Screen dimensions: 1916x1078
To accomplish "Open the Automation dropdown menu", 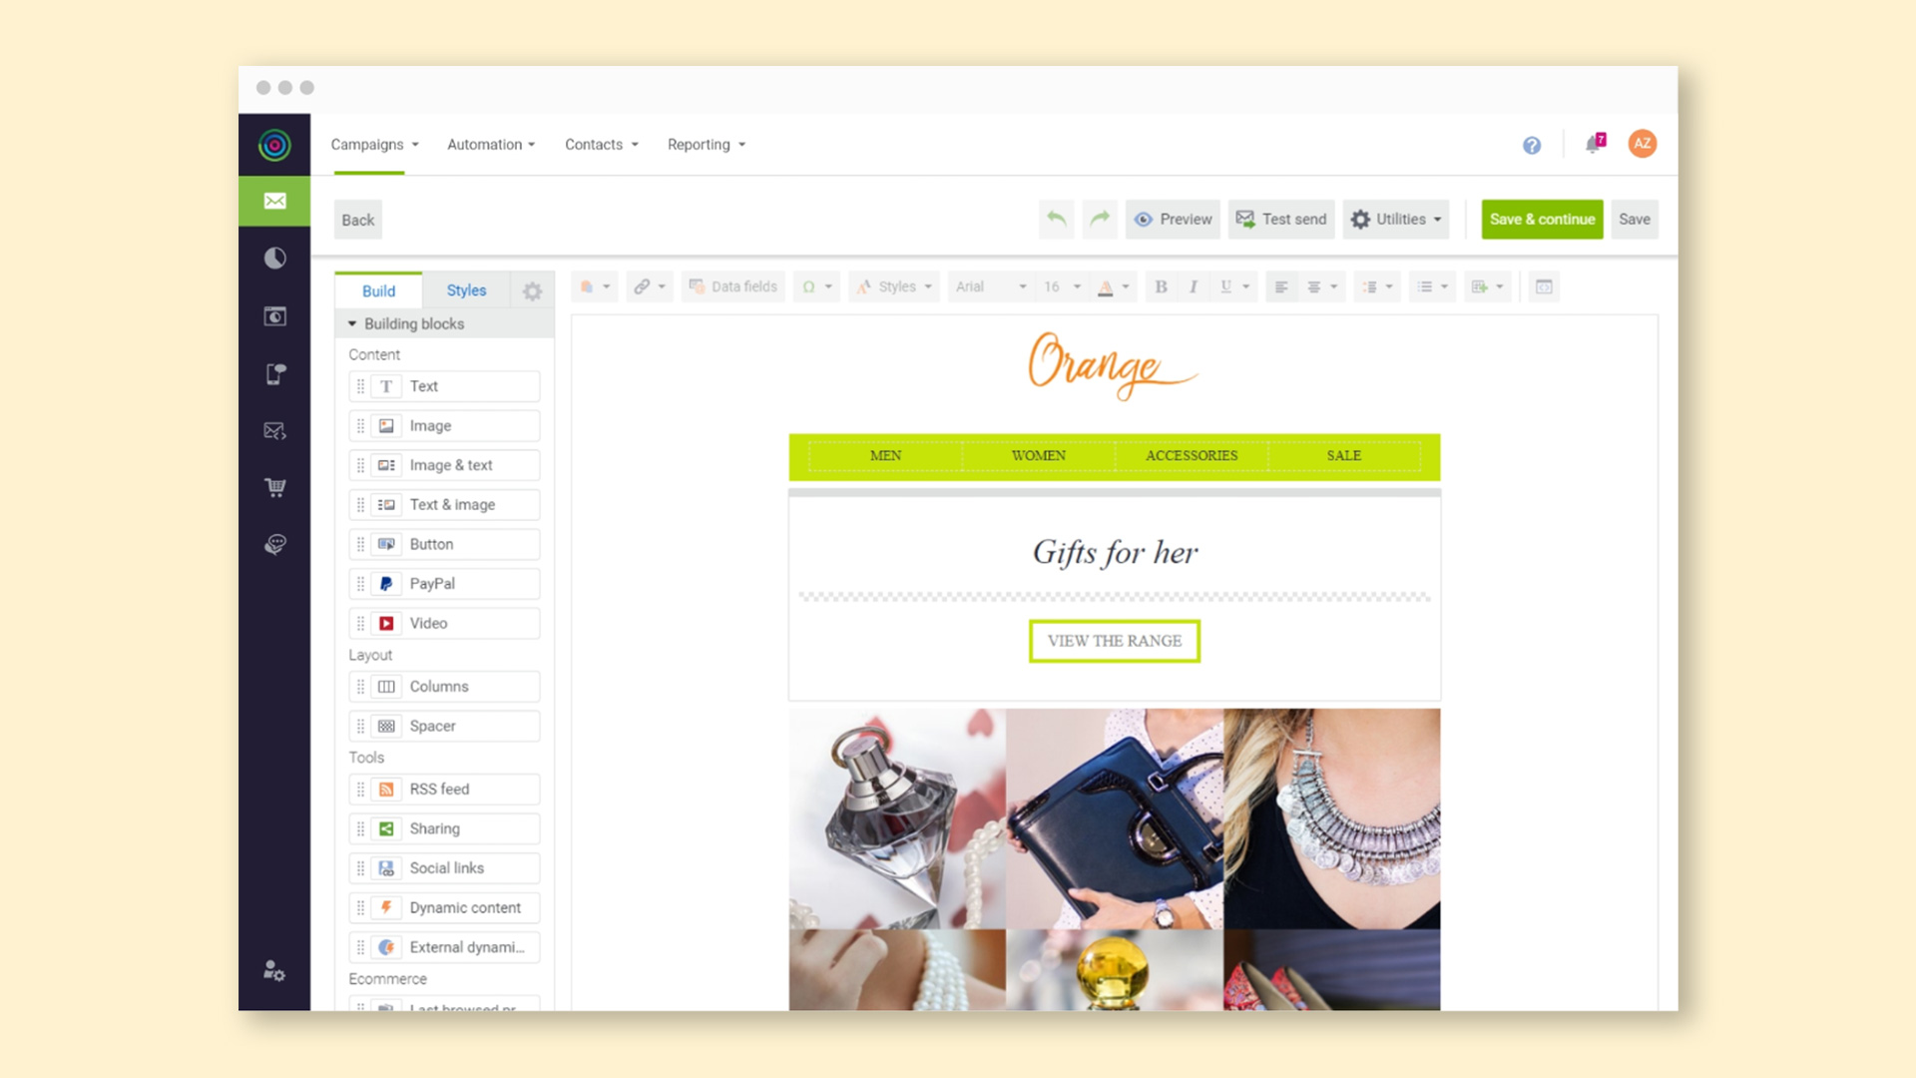I will click(x=490, y=144).
